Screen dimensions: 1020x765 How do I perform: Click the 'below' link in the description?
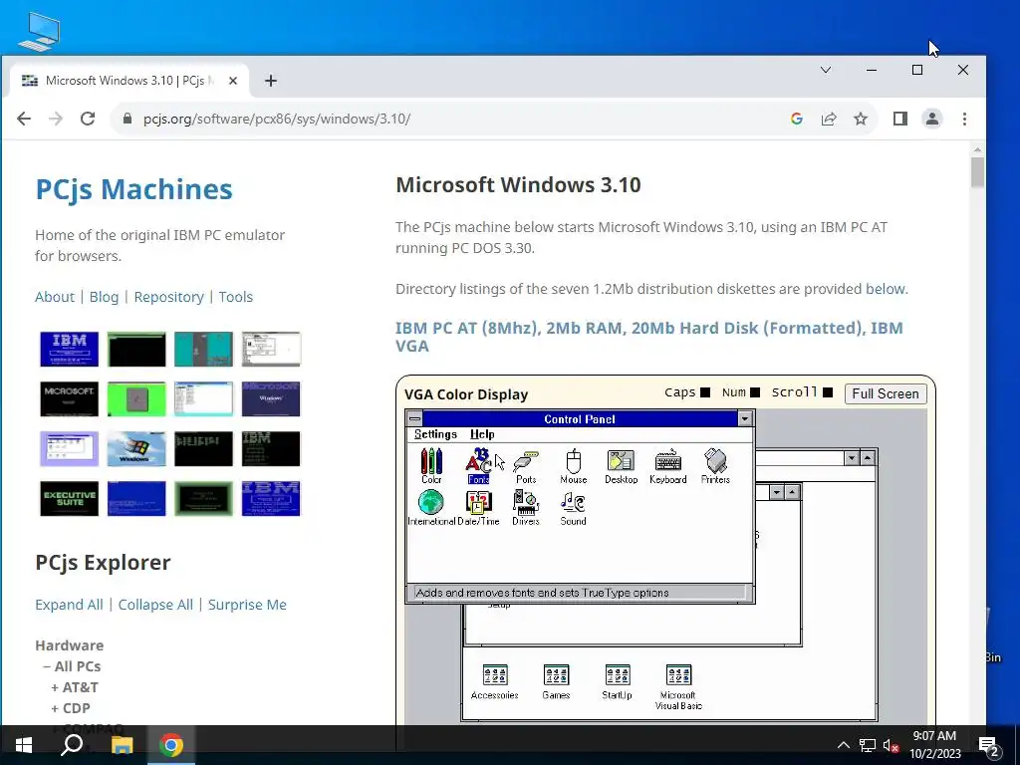coord(886,288)
